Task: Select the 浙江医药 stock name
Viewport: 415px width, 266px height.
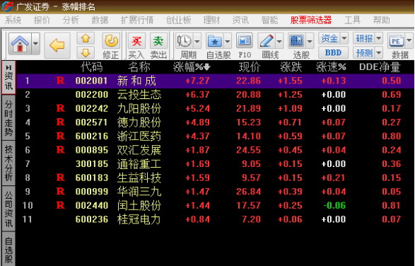Action: tap(139, 136)
